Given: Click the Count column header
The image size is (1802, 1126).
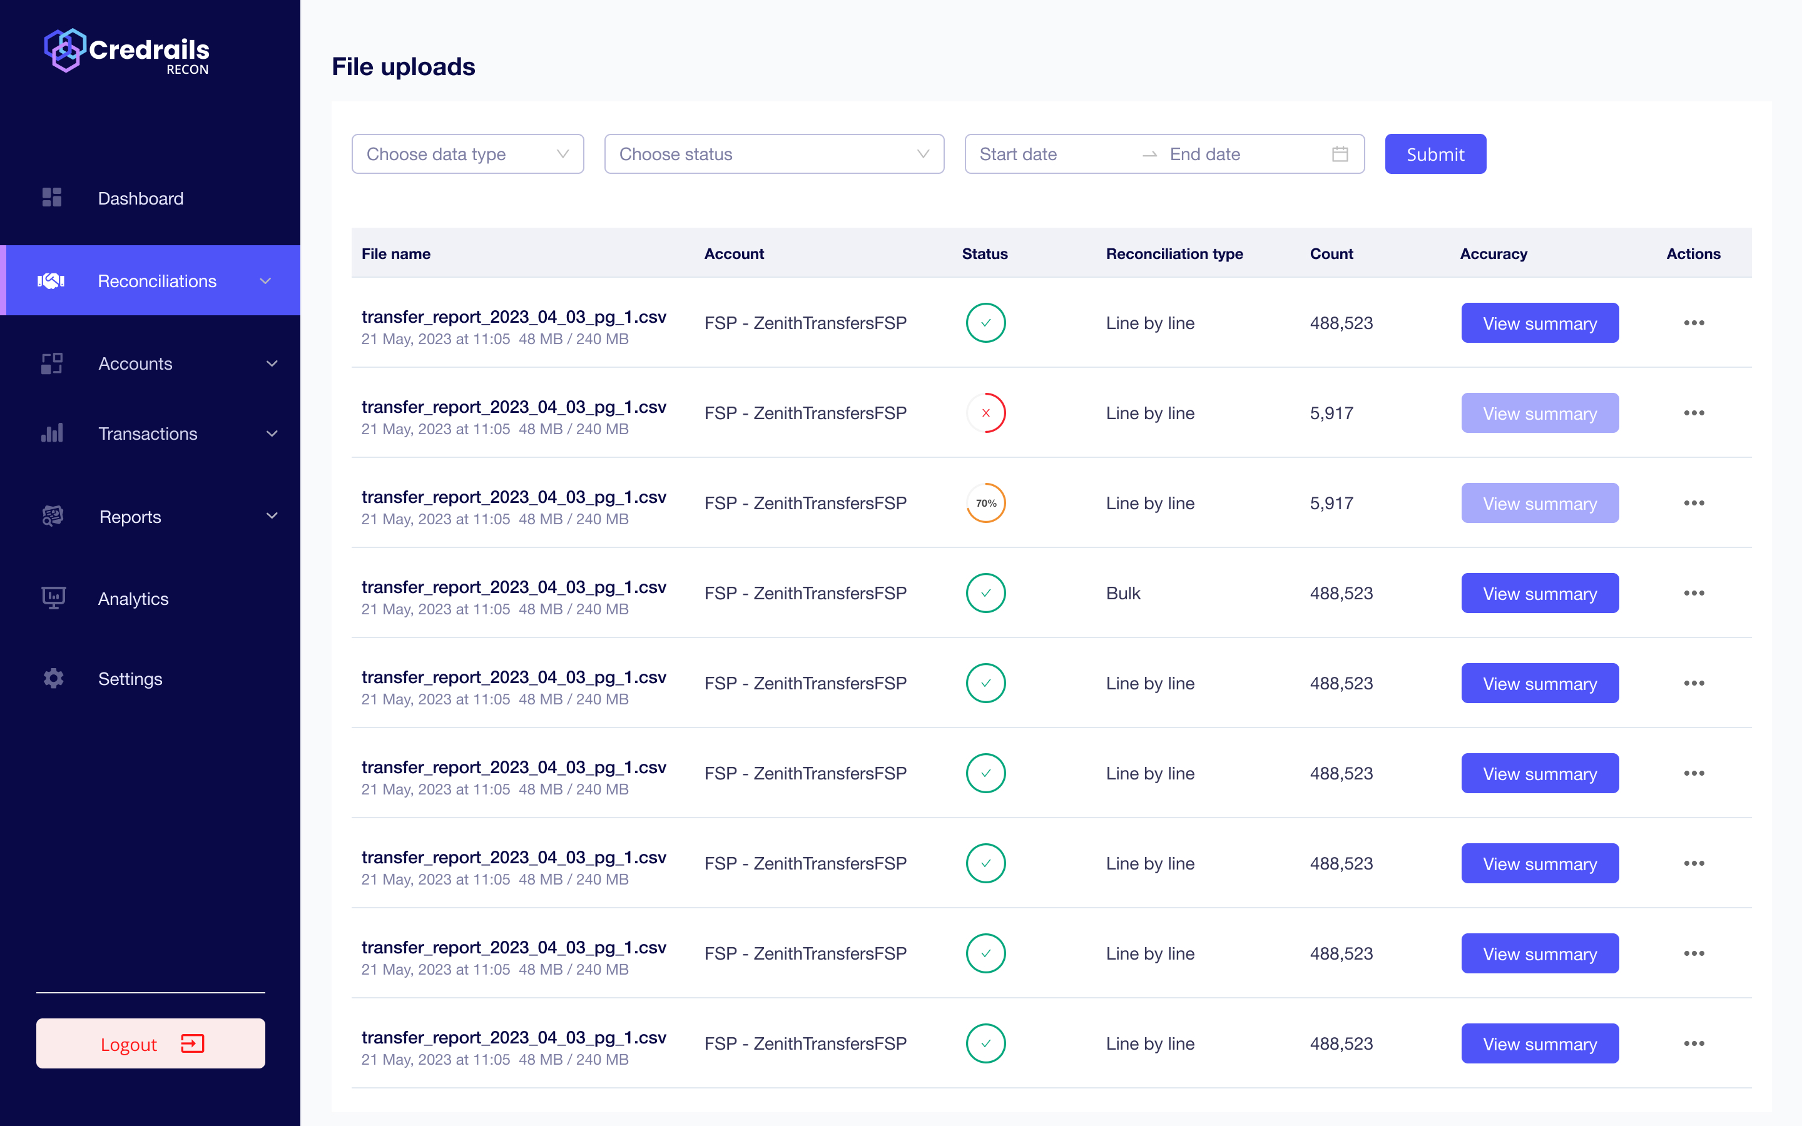Looking at the screenshot, I should 1331,254.
